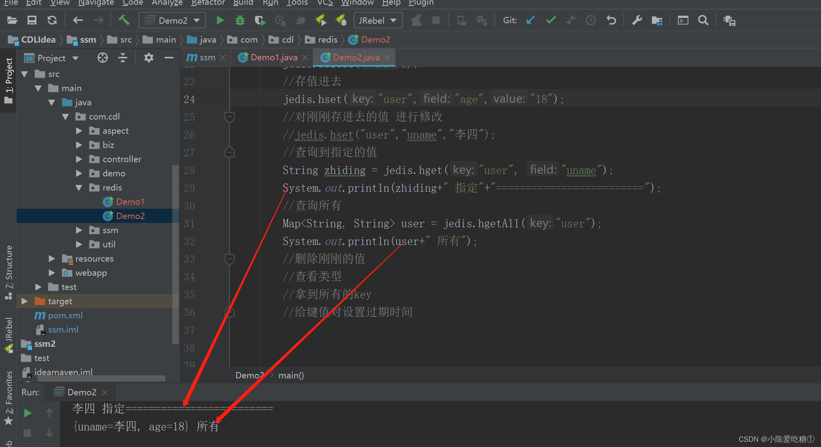Viewport: 821px width, 447px height.
Task: Collapse the redis folder in tree
Action: click(x=79, y=188)
